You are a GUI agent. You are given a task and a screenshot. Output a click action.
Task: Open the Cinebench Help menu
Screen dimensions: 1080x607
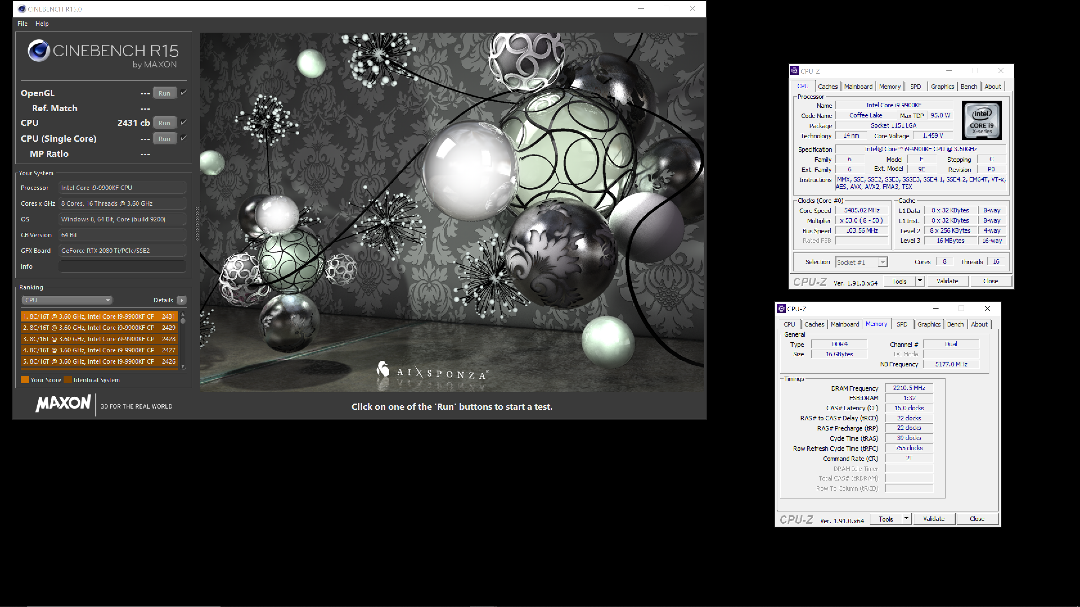pos(42,23)
